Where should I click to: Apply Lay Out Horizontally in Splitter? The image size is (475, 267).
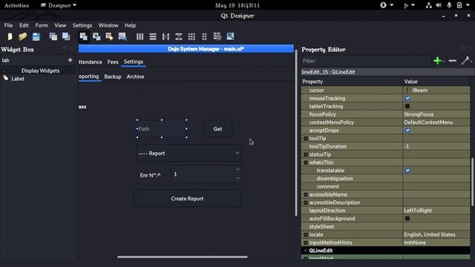(166, 36)
